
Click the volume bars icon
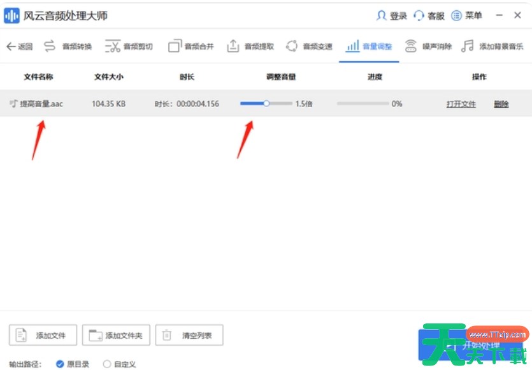[352, 46]
